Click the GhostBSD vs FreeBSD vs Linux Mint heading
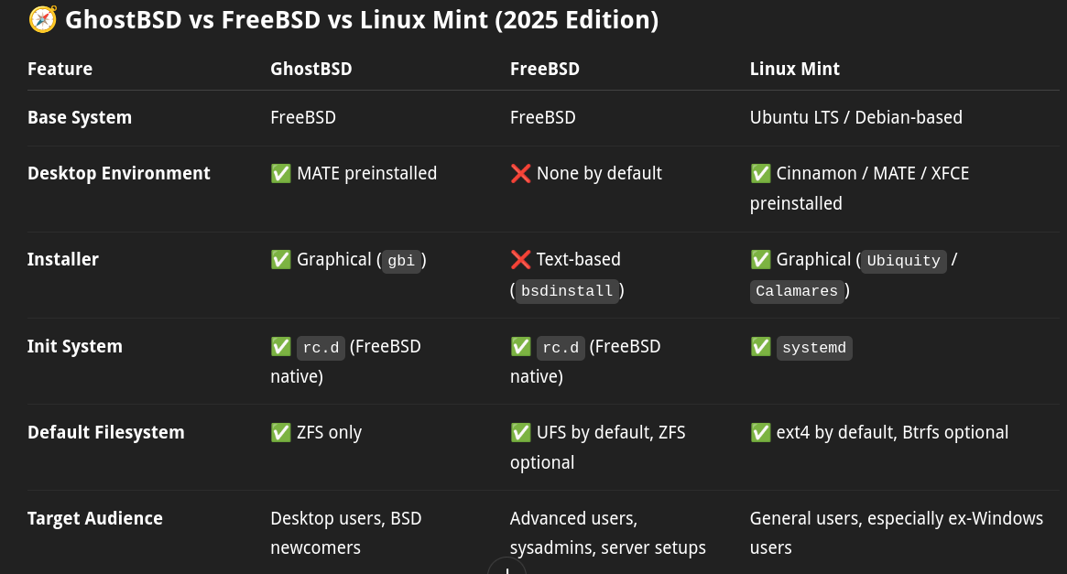Image resolution: width=1067 pixels, height=574 pixels. [x=362, y=20]
